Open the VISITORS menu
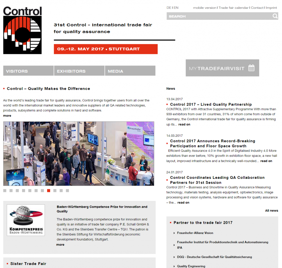This screenshot has width=282, height=268. point(28,71)
